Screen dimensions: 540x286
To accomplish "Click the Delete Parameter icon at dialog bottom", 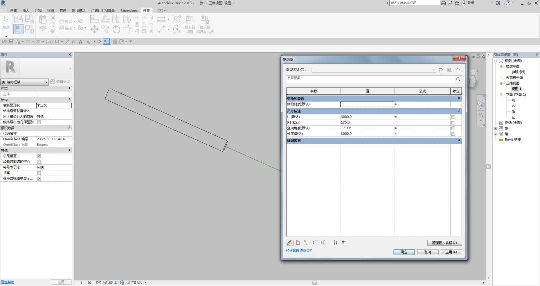I will coord(306,242).
